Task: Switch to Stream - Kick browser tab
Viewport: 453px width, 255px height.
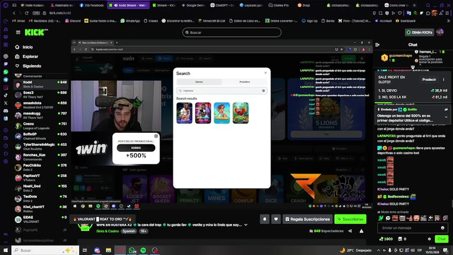Action: pyautogui.click(x=164, y=5)
